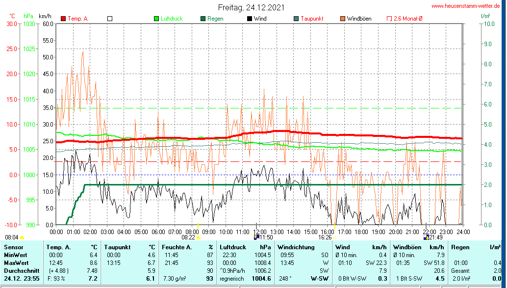The image size is (507, 288).
Task: Click the 'F: 93 %' humidity value
Action: pos(56,279)
